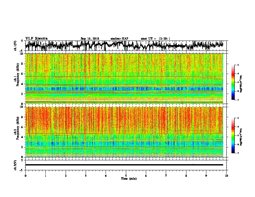
Task: Click the ch.2 colorbar log(PSD) units label
Action: point(241,137)
